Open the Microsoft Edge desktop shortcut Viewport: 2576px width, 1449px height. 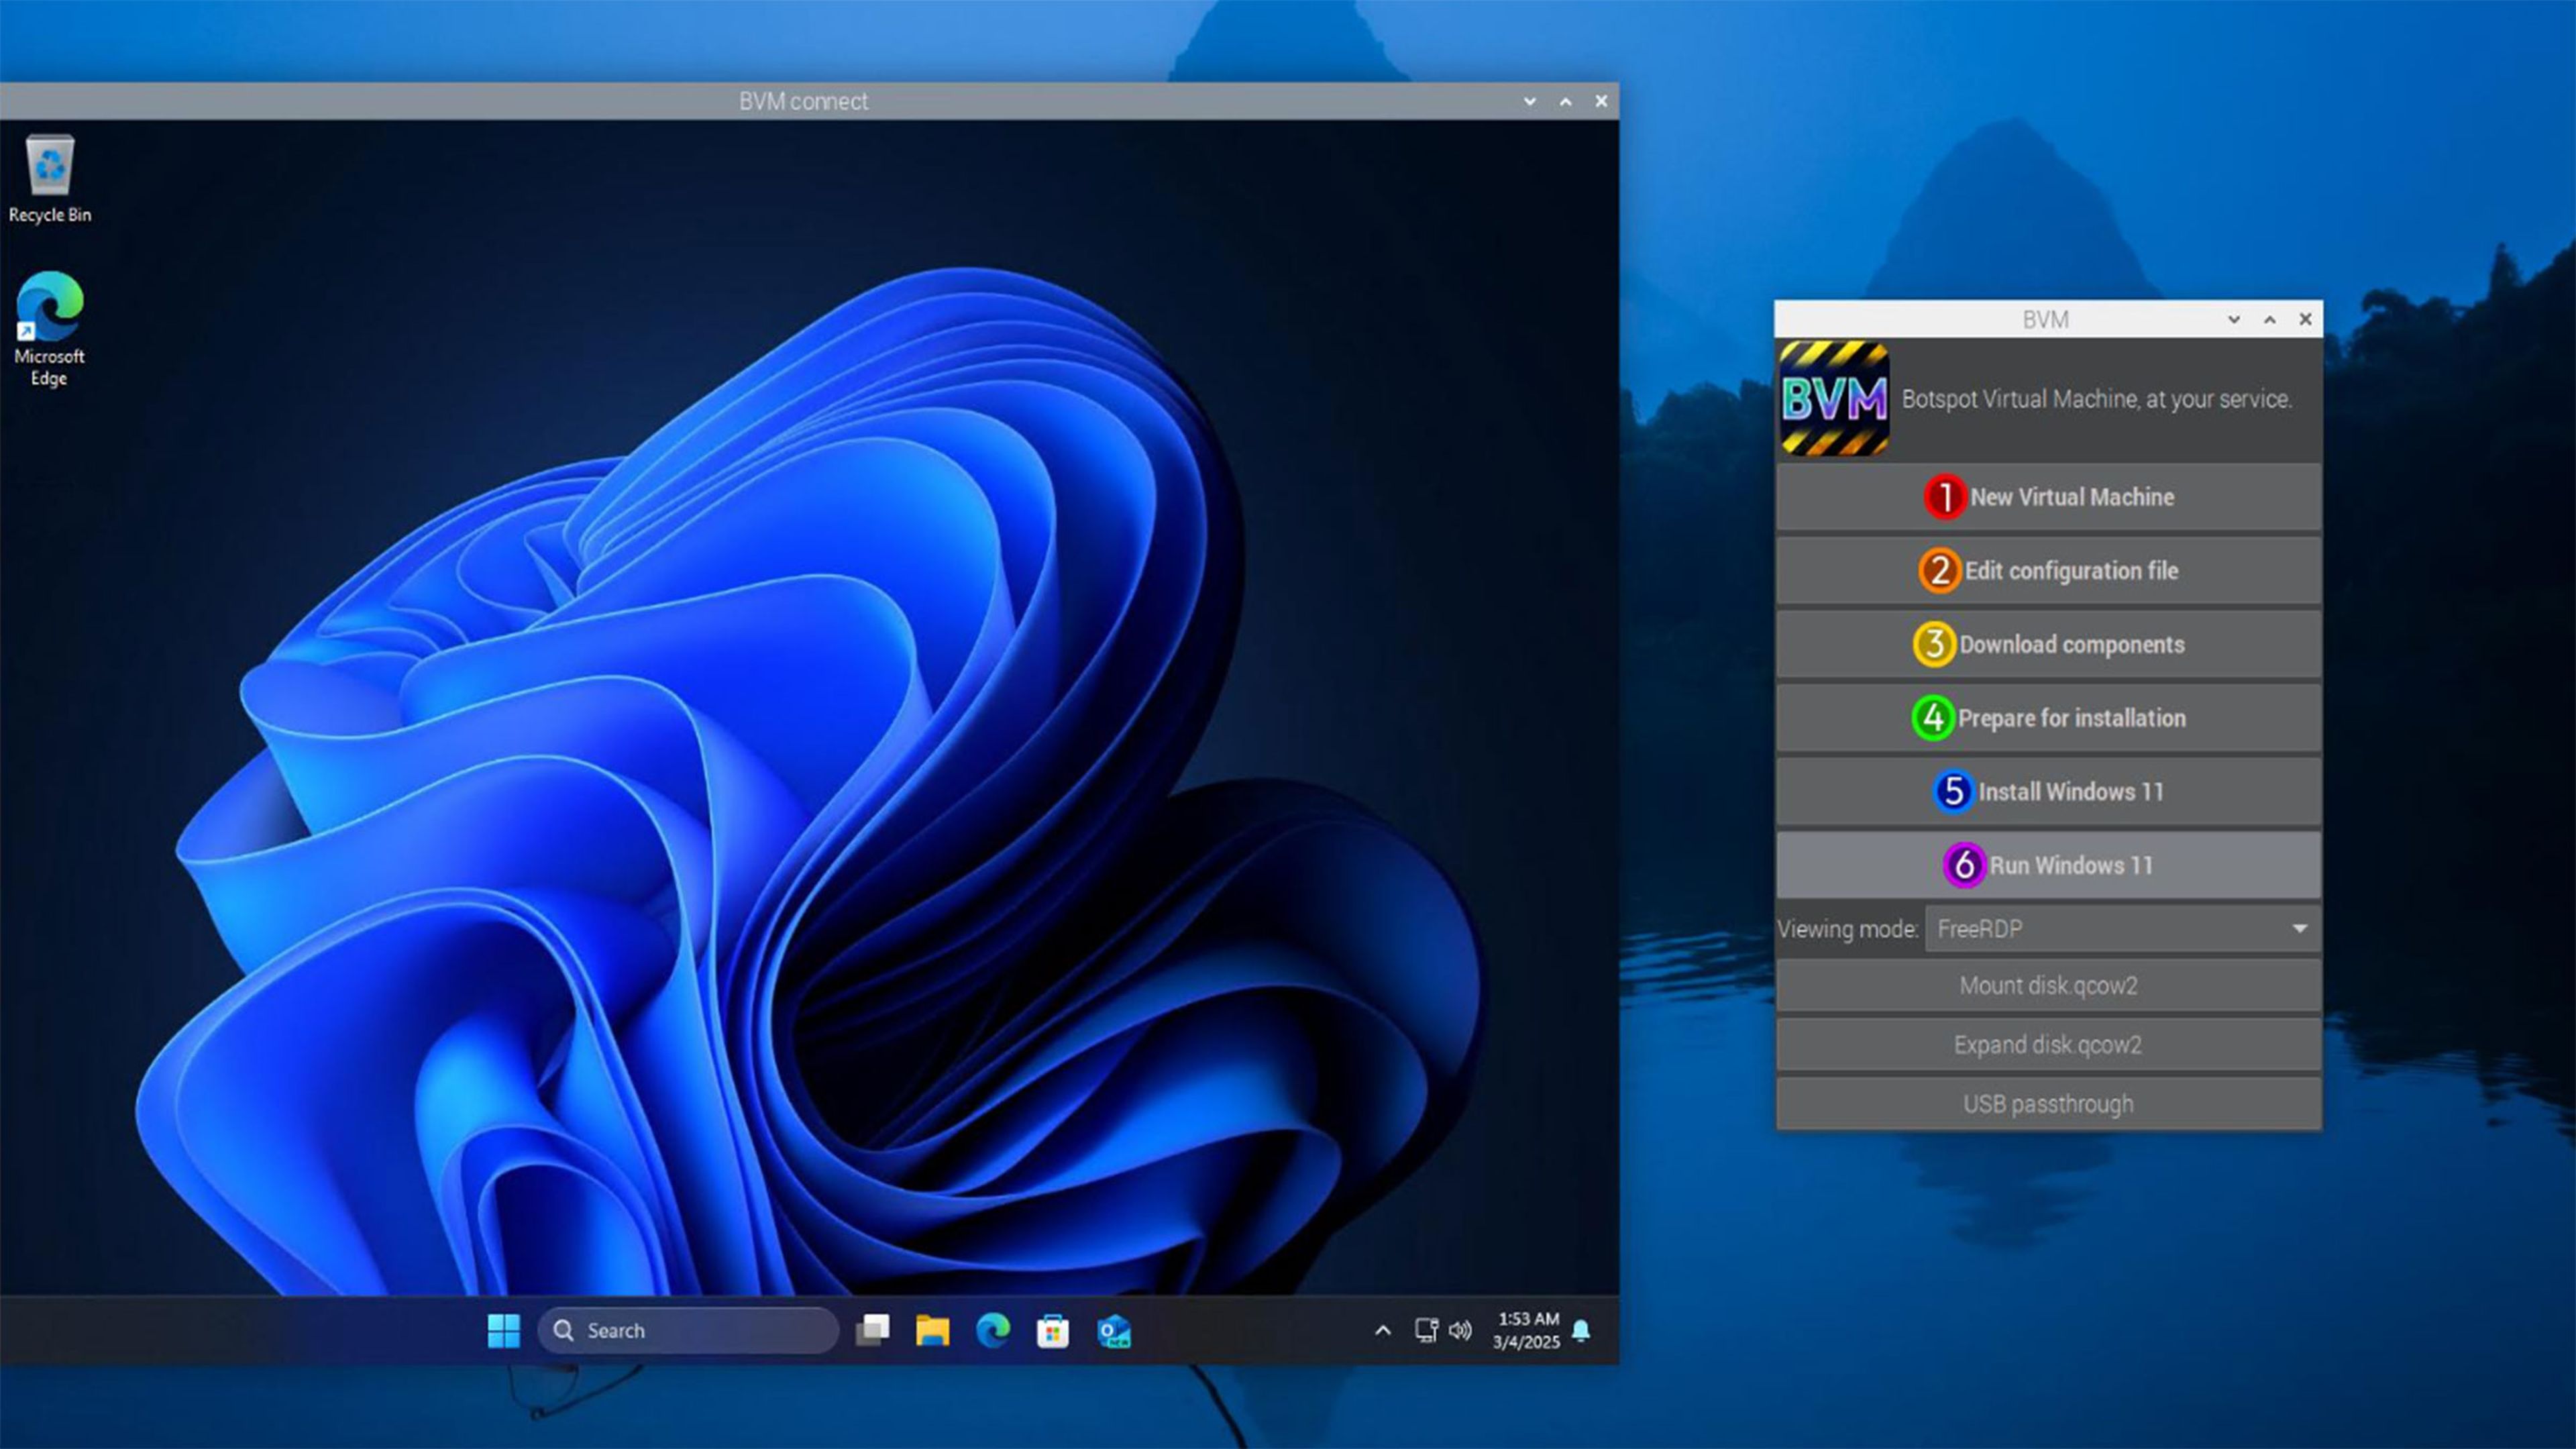(49, 328)
